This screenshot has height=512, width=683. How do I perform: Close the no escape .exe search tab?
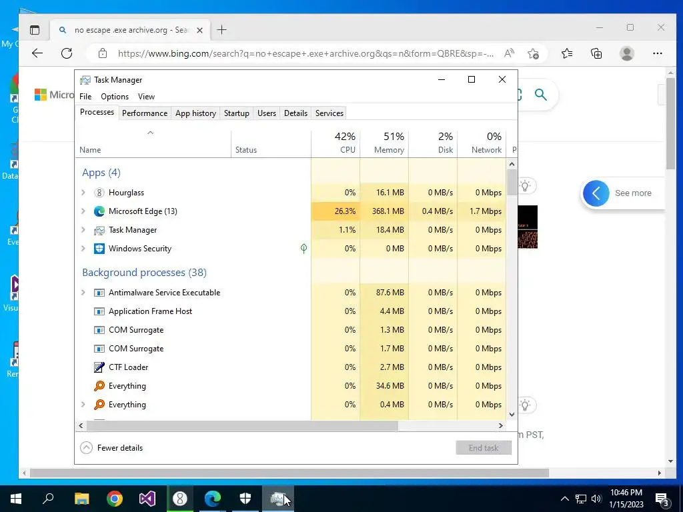tap(199, 30)
